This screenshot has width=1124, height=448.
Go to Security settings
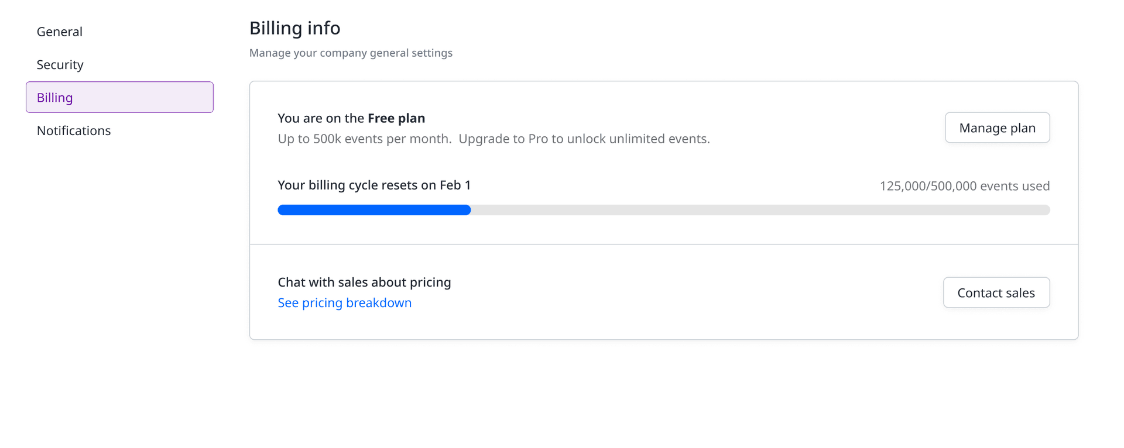pyautogui.click(x=60, y=64)
